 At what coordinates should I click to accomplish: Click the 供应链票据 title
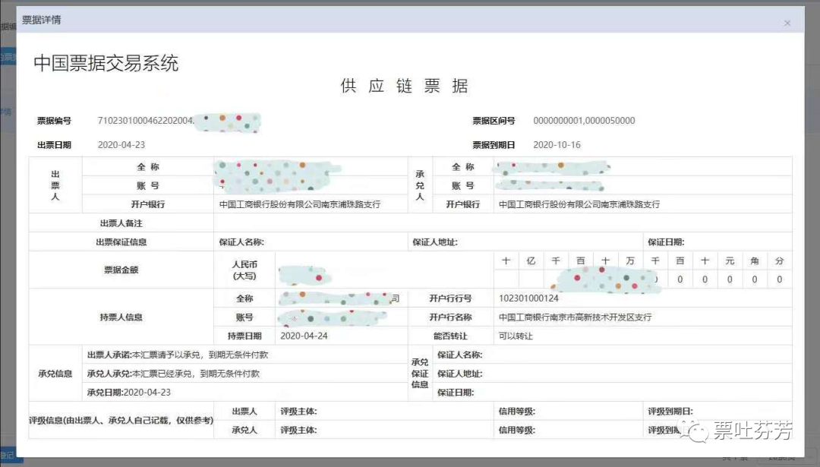pos(404,86)
